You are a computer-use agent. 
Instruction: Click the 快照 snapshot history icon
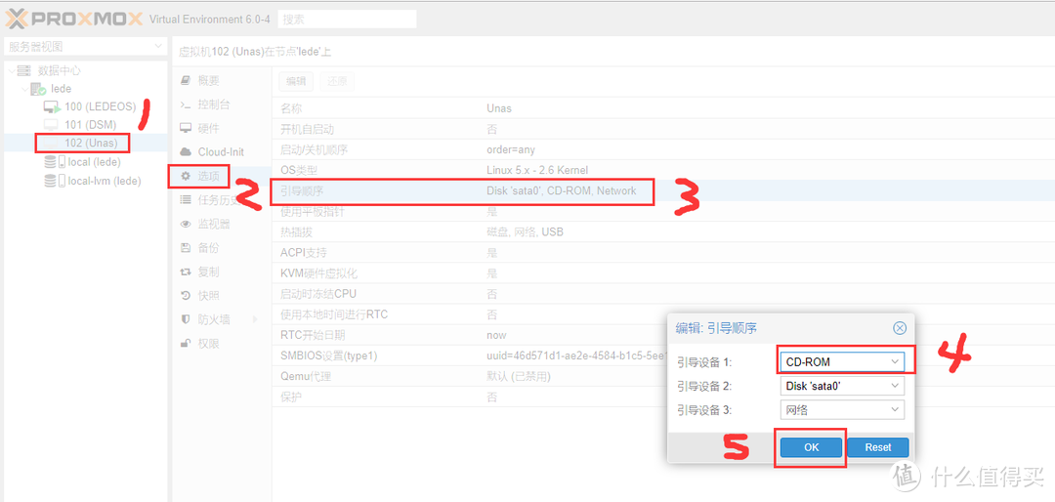coord(186,295)
